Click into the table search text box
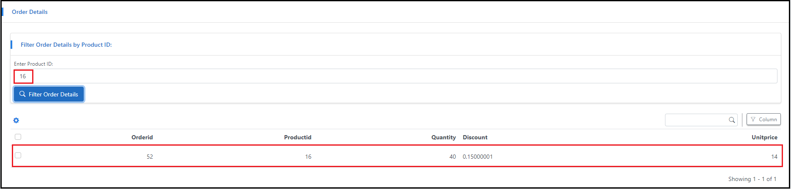 click(696, 120)
